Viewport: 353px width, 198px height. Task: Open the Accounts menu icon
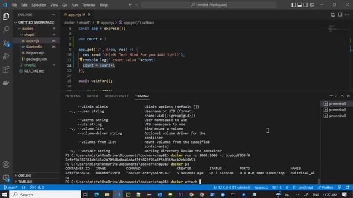(x=6, y=164)
